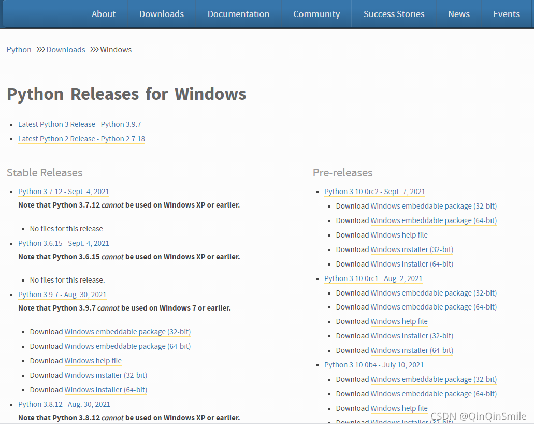Screen dimensions: 534x427
Task: Open the News menu
Action: coord(459,14)
